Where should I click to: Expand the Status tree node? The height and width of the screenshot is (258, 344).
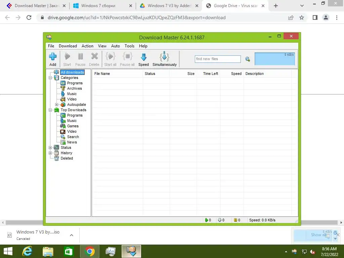[x=50, y=148]
